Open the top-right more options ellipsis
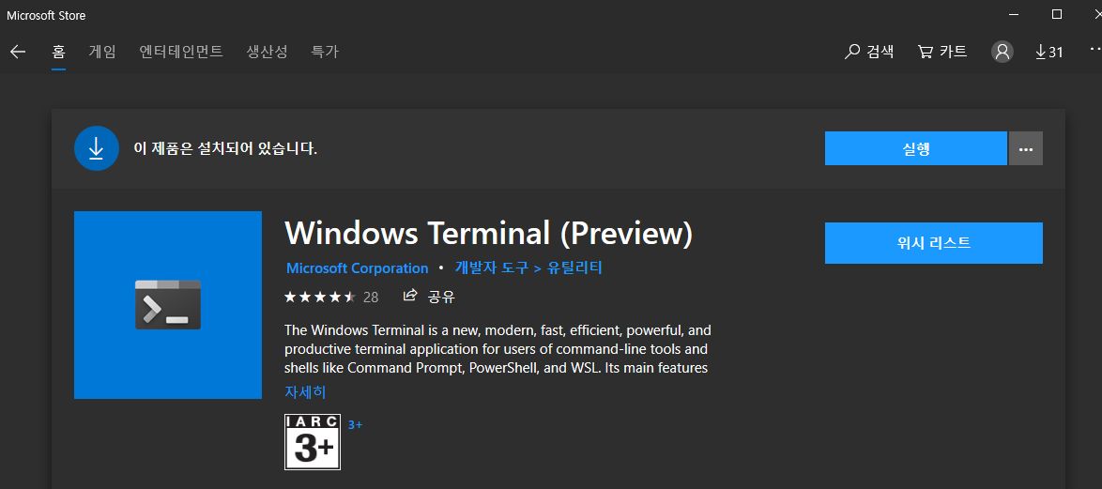1102x489 pixels. [x=1095, y=49]
